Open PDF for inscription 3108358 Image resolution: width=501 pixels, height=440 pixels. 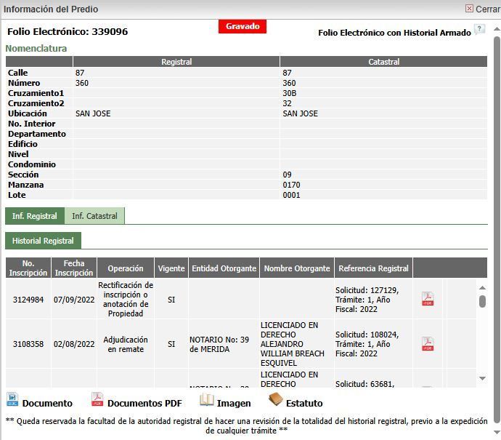tap(428, 344)
